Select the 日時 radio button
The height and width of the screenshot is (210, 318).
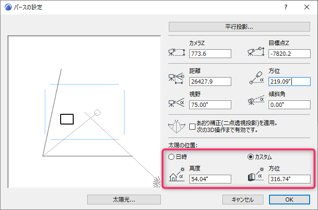click(x=172, y=157)
